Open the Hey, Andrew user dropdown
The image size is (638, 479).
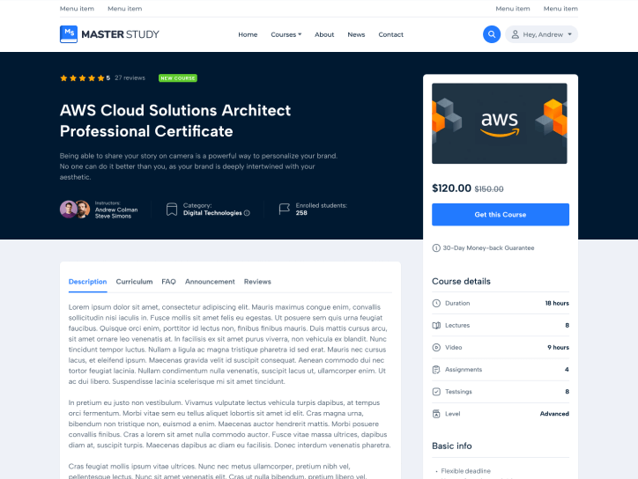tap(541, 34)
